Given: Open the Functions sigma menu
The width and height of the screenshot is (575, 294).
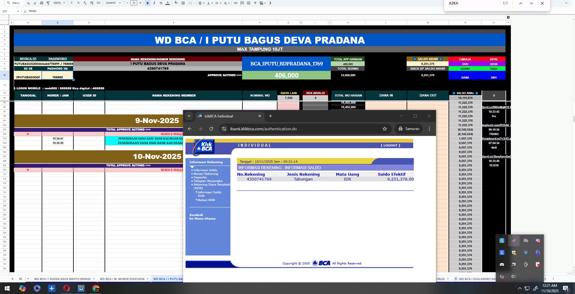Looking at the screenshot, I should [x=270, y=3].
